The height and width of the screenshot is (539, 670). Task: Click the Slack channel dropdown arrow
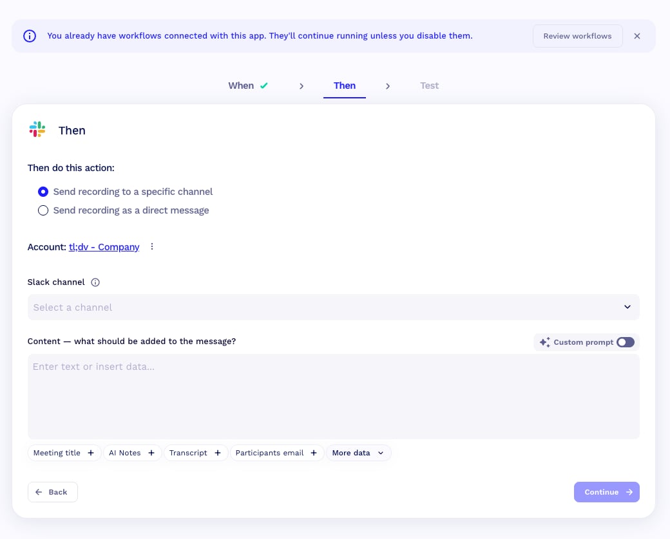click(627, 307)
